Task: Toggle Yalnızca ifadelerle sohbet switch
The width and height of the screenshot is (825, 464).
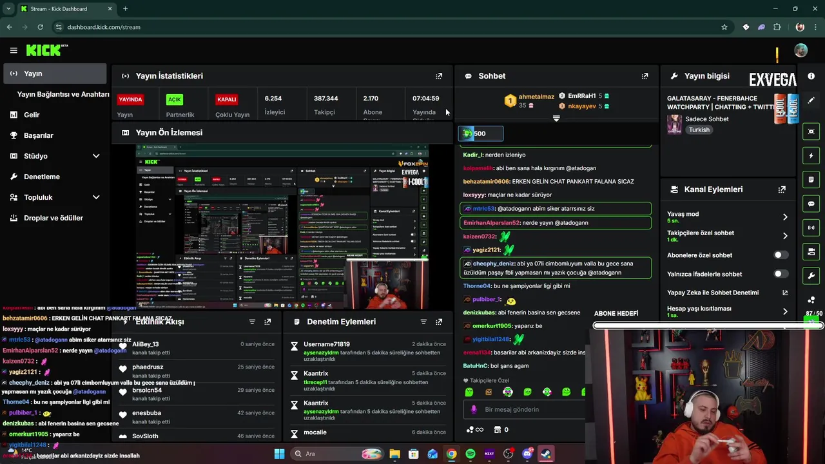Action: click(x=781, y=274)
